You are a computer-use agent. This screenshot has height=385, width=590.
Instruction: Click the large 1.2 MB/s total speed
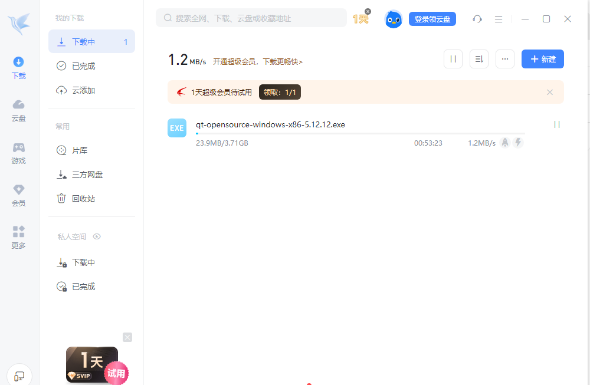pos(187,60)
